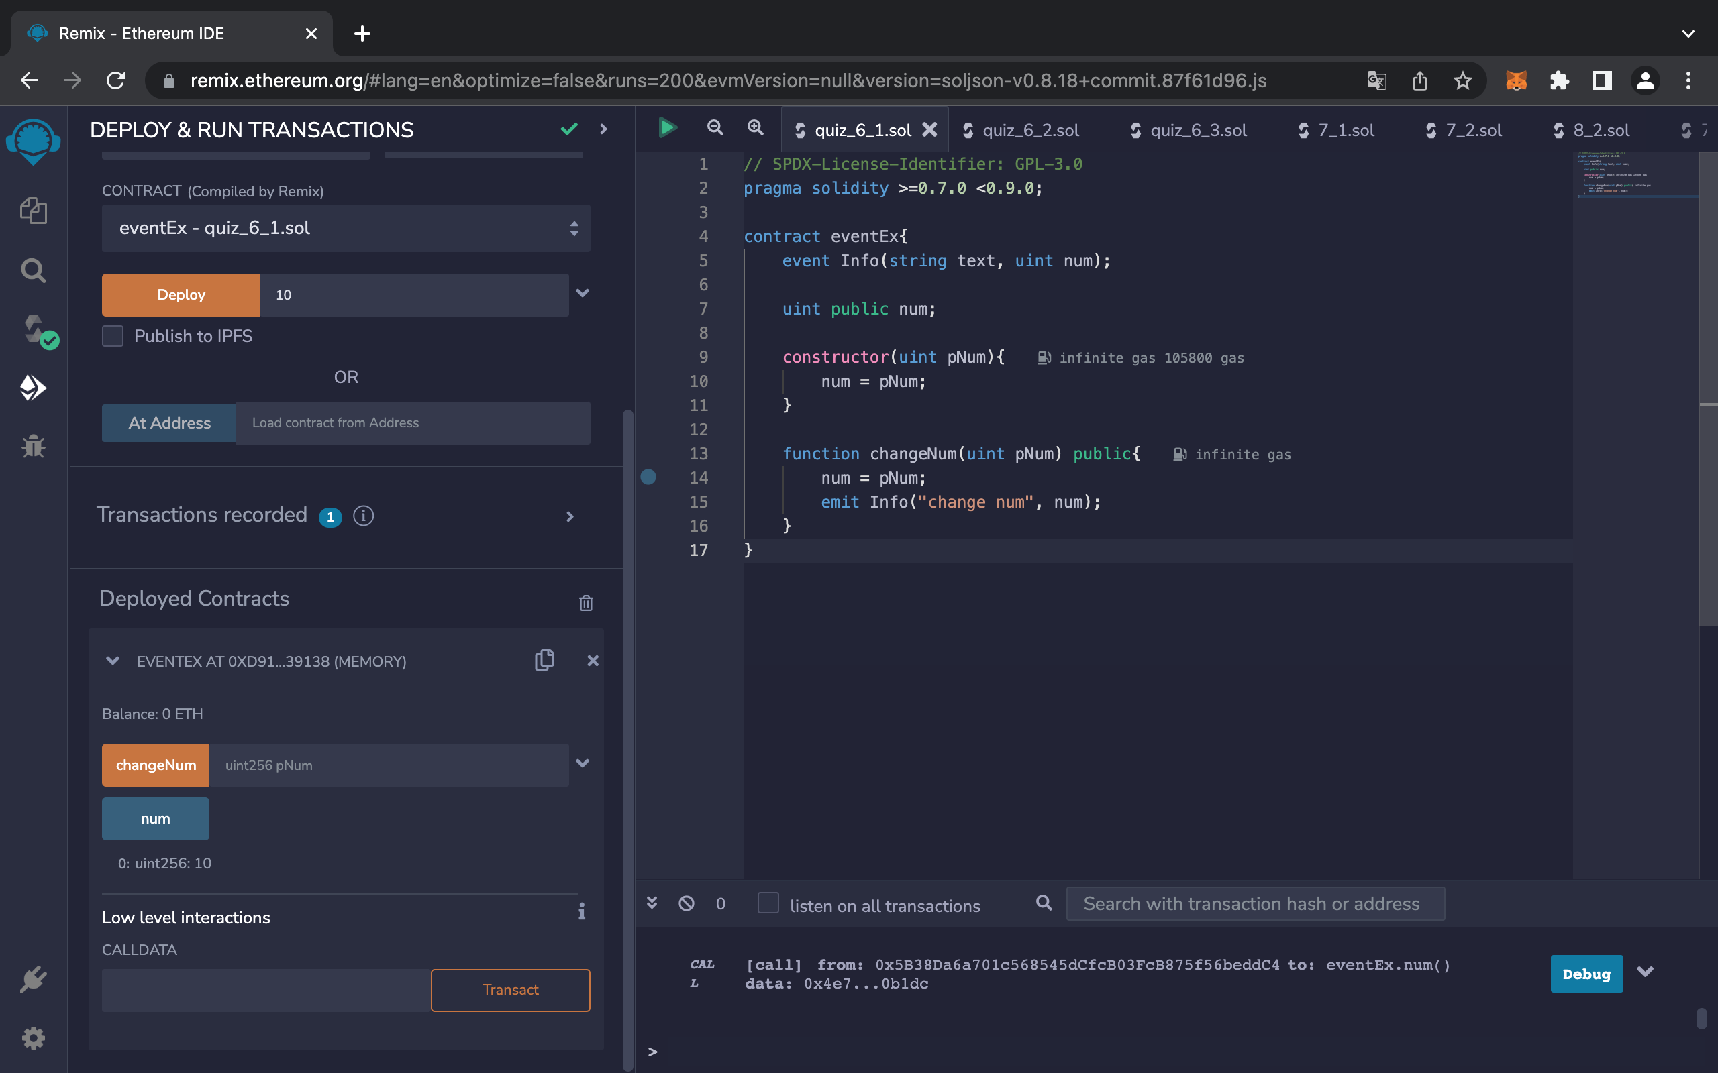Viewport: 1718px width, 1073px height.
Task: Open Plugin Manager plug icon
Action: coord(33,979)
